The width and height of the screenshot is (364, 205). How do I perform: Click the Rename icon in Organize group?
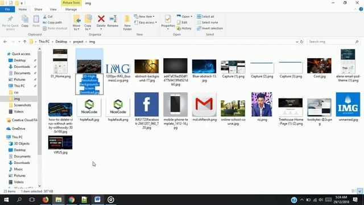pos(113,19)
